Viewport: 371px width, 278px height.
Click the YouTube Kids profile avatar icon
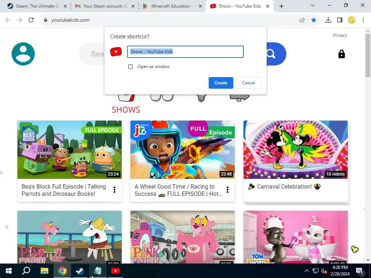tap(23, 54)
